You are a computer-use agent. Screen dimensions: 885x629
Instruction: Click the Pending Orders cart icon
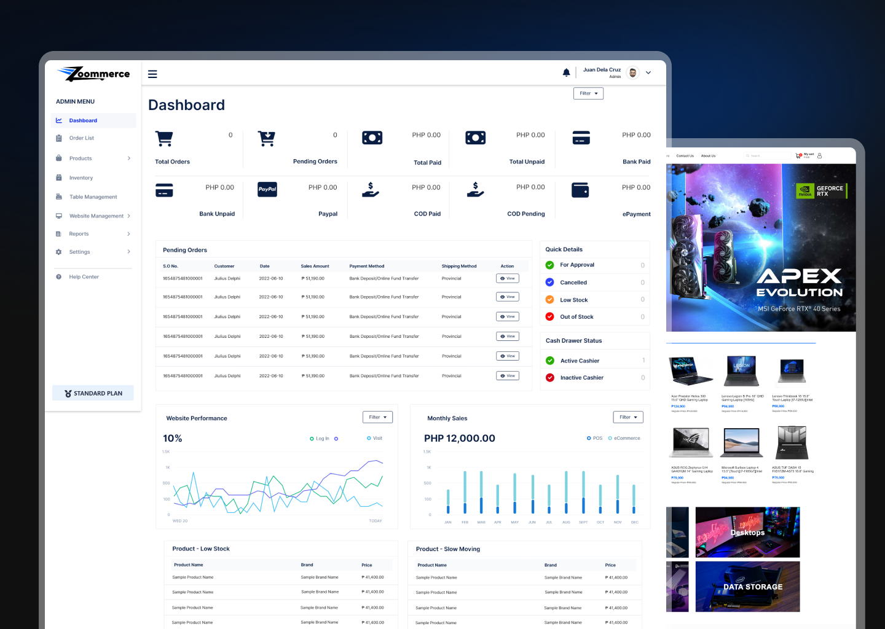[267, 138]
